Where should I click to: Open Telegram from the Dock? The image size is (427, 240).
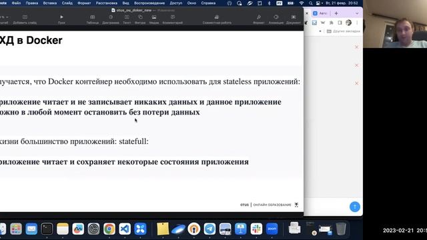click(x=209, y=229)
